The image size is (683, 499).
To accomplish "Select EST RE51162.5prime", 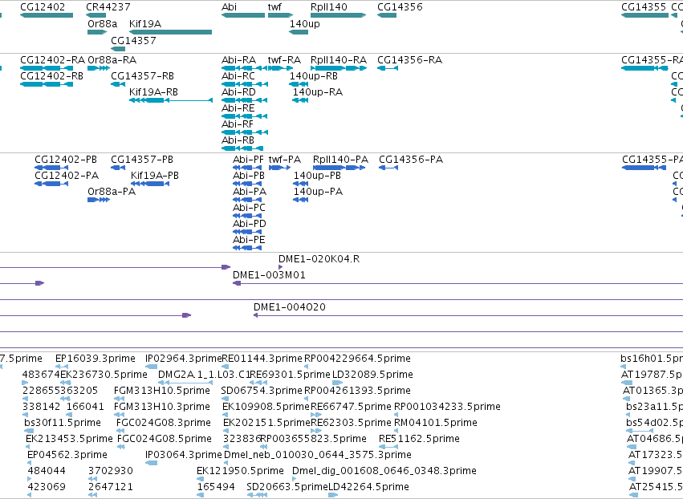I will (x=388, y=447).
